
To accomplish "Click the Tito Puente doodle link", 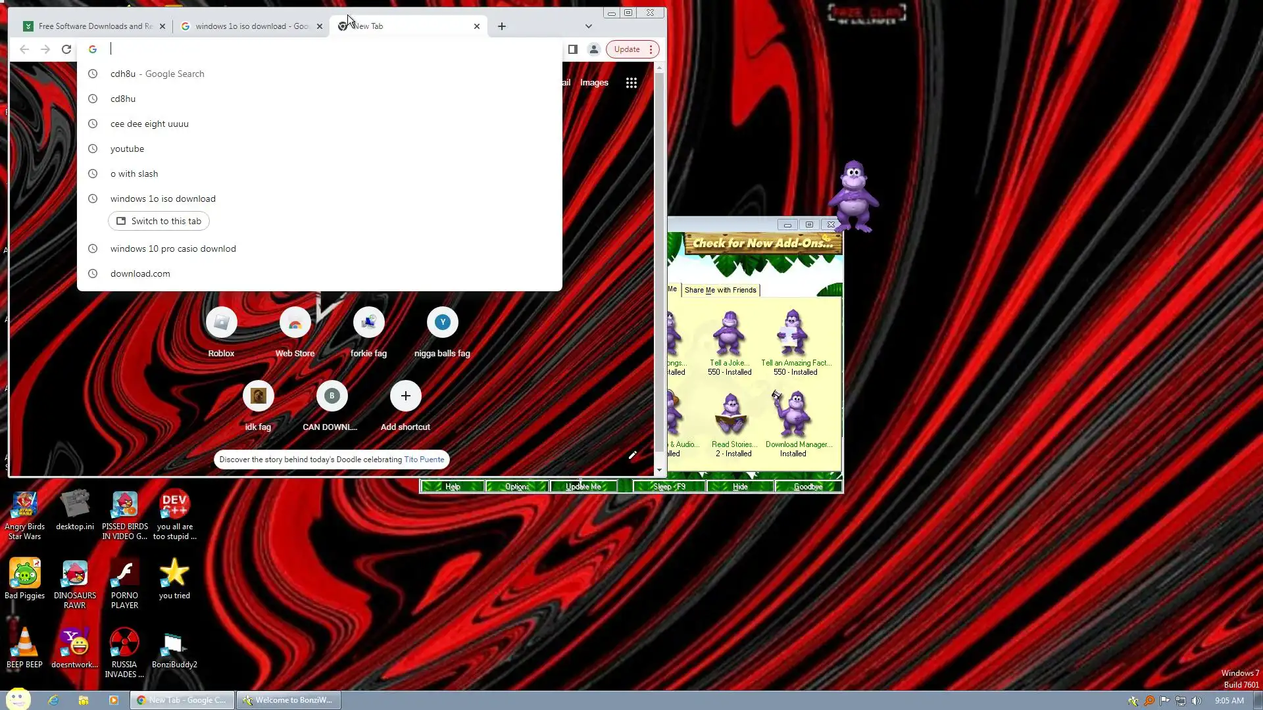I will 424,460.
